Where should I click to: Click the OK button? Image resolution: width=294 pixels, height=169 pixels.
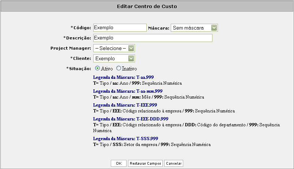tap(119, 164)
